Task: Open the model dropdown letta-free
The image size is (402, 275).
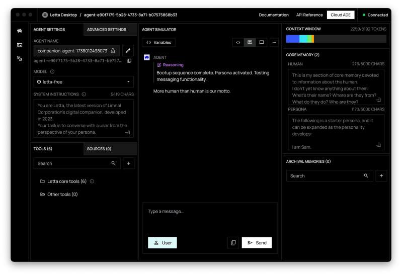Action: (84, 82)
